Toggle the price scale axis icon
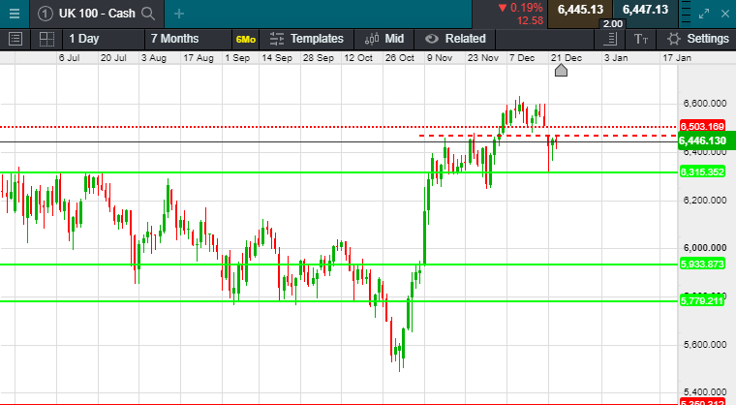Image resolution: width=736 pixels, height=405 pixels. tap(610, 39)
